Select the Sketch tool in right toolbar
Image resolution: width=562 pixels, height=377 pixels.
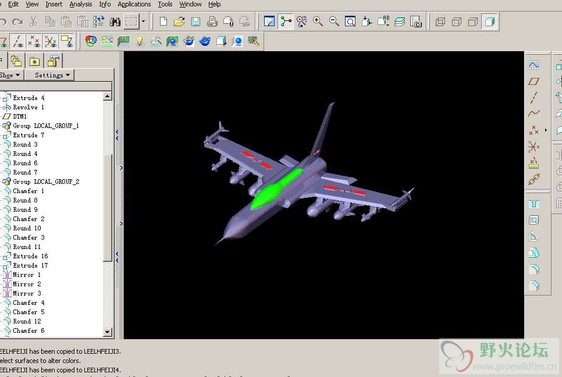(x=533, y=65)
